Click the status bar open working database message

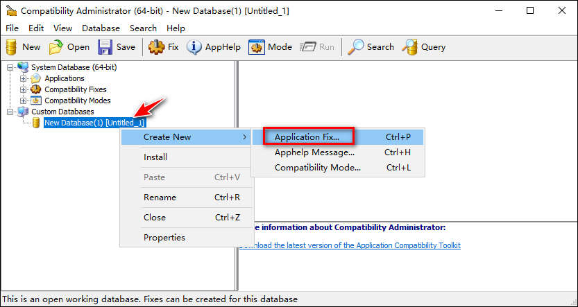pyautogui.click(x=150, y=299)
